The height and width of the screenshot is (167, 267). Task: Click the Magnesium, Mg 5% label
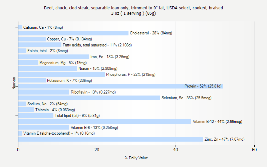coord(63,63)
